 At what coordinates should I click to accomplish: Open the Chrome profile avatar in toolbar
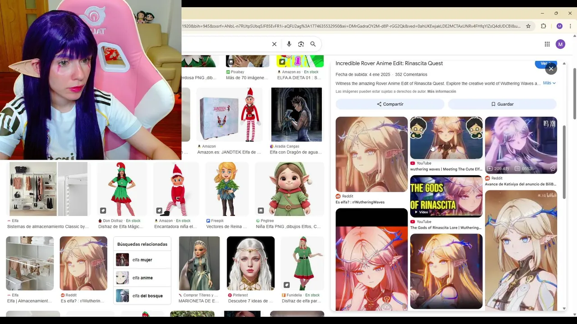click(x=559, y=26)
